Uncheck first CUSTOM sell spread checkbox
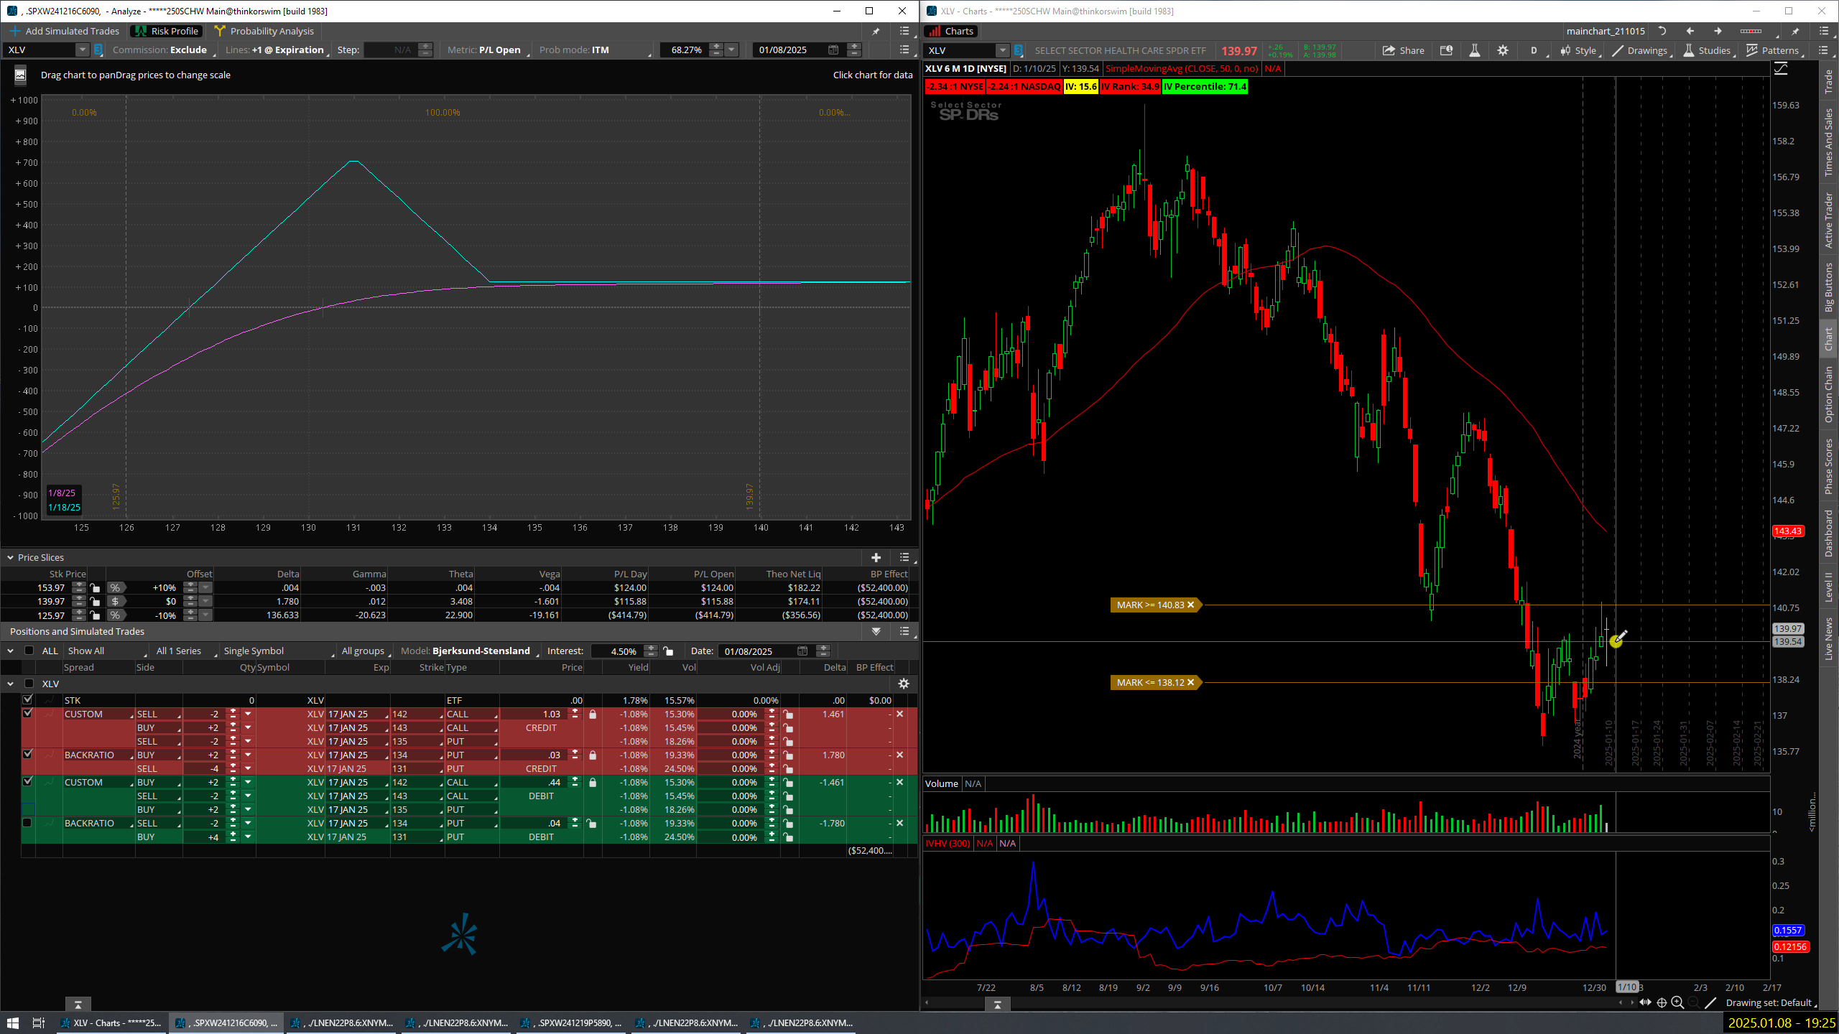The width and height of the screenshot is (1839, 1034). pos(27,714)
